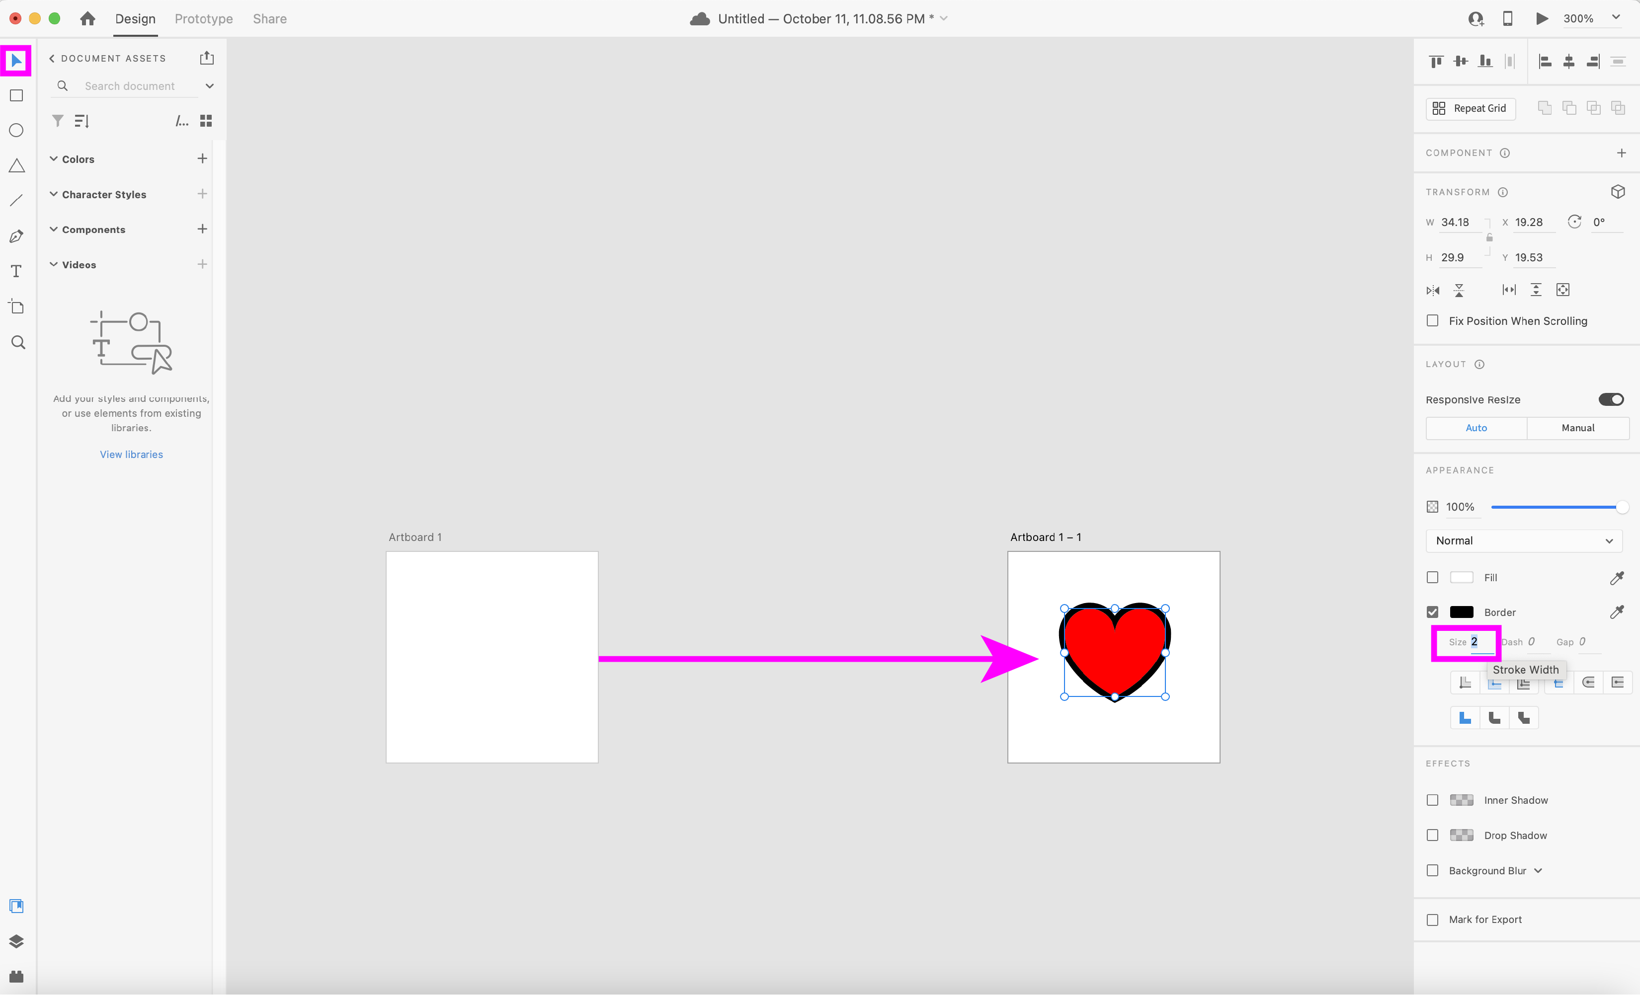Viewport: 1640px width, 995px height.
Task: Select the Text tool
Action: click(16, 271)
